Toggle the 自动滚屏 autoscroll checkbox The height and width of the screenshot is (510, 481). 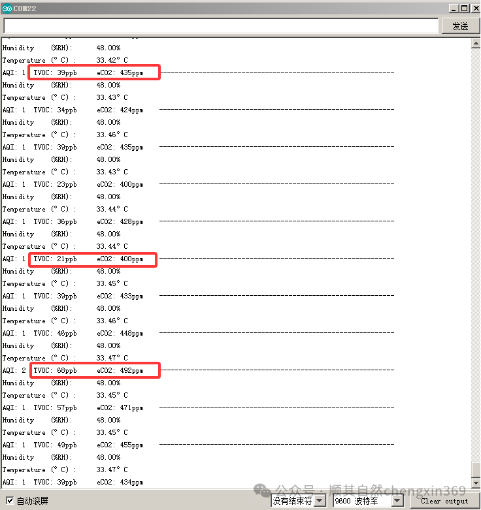click(9, 501)
